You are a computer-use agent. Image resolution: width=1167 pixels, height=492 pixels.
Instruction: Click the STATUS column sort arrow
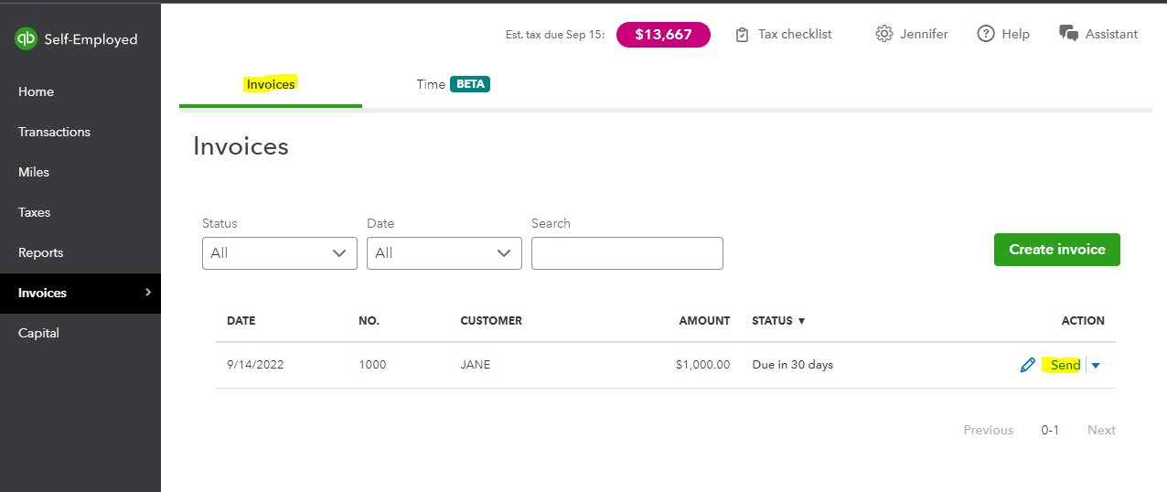802,321
